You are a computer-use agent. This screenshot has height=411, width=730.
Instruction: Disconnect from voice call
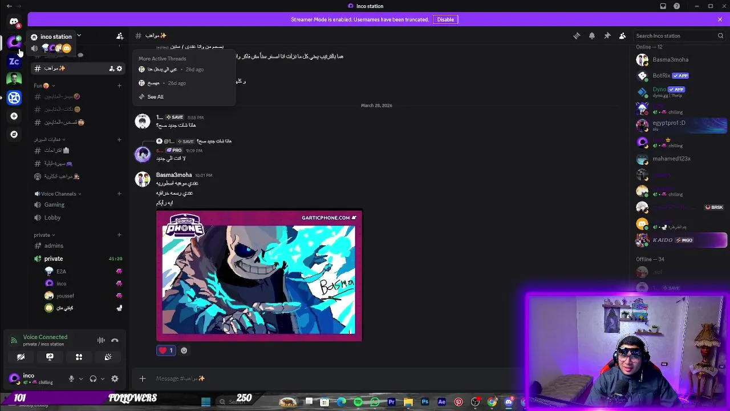(x=115, y=340)
